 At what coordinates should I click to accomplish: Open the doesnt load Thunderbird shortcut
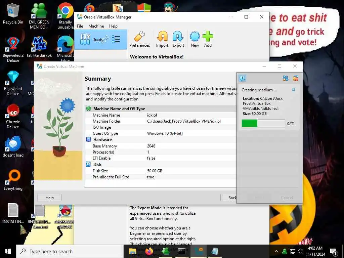13,146
